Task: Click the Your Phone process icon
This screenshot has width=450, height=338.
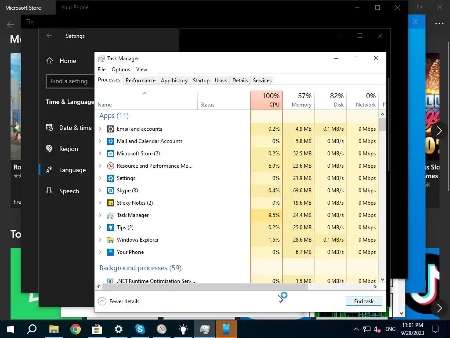Action: point(110,252)
